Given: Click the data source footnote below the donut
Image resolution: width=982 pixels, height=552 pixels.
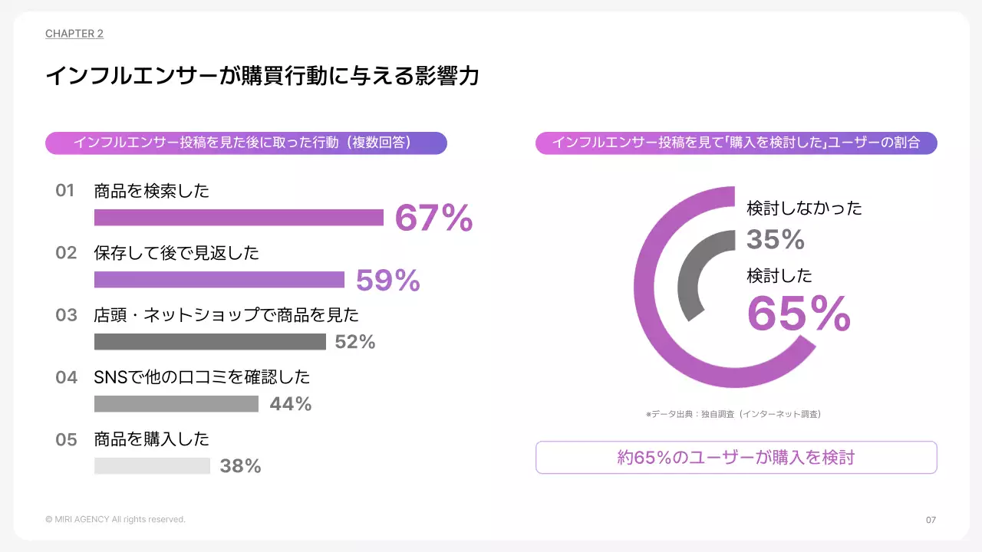Looking at the screenshot, I should 734,414.
